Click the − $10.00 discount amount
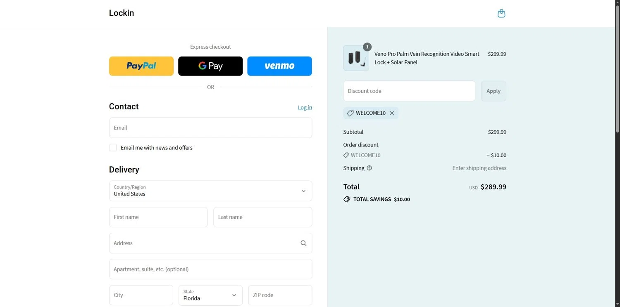The height and width of the screenshot is (307, 620). coord(496,155)
